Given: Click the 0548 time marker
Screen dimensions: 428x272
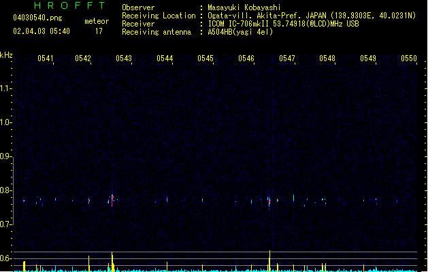Looking at the screenshot, I should pyautogui.click(x=327, y=58).
